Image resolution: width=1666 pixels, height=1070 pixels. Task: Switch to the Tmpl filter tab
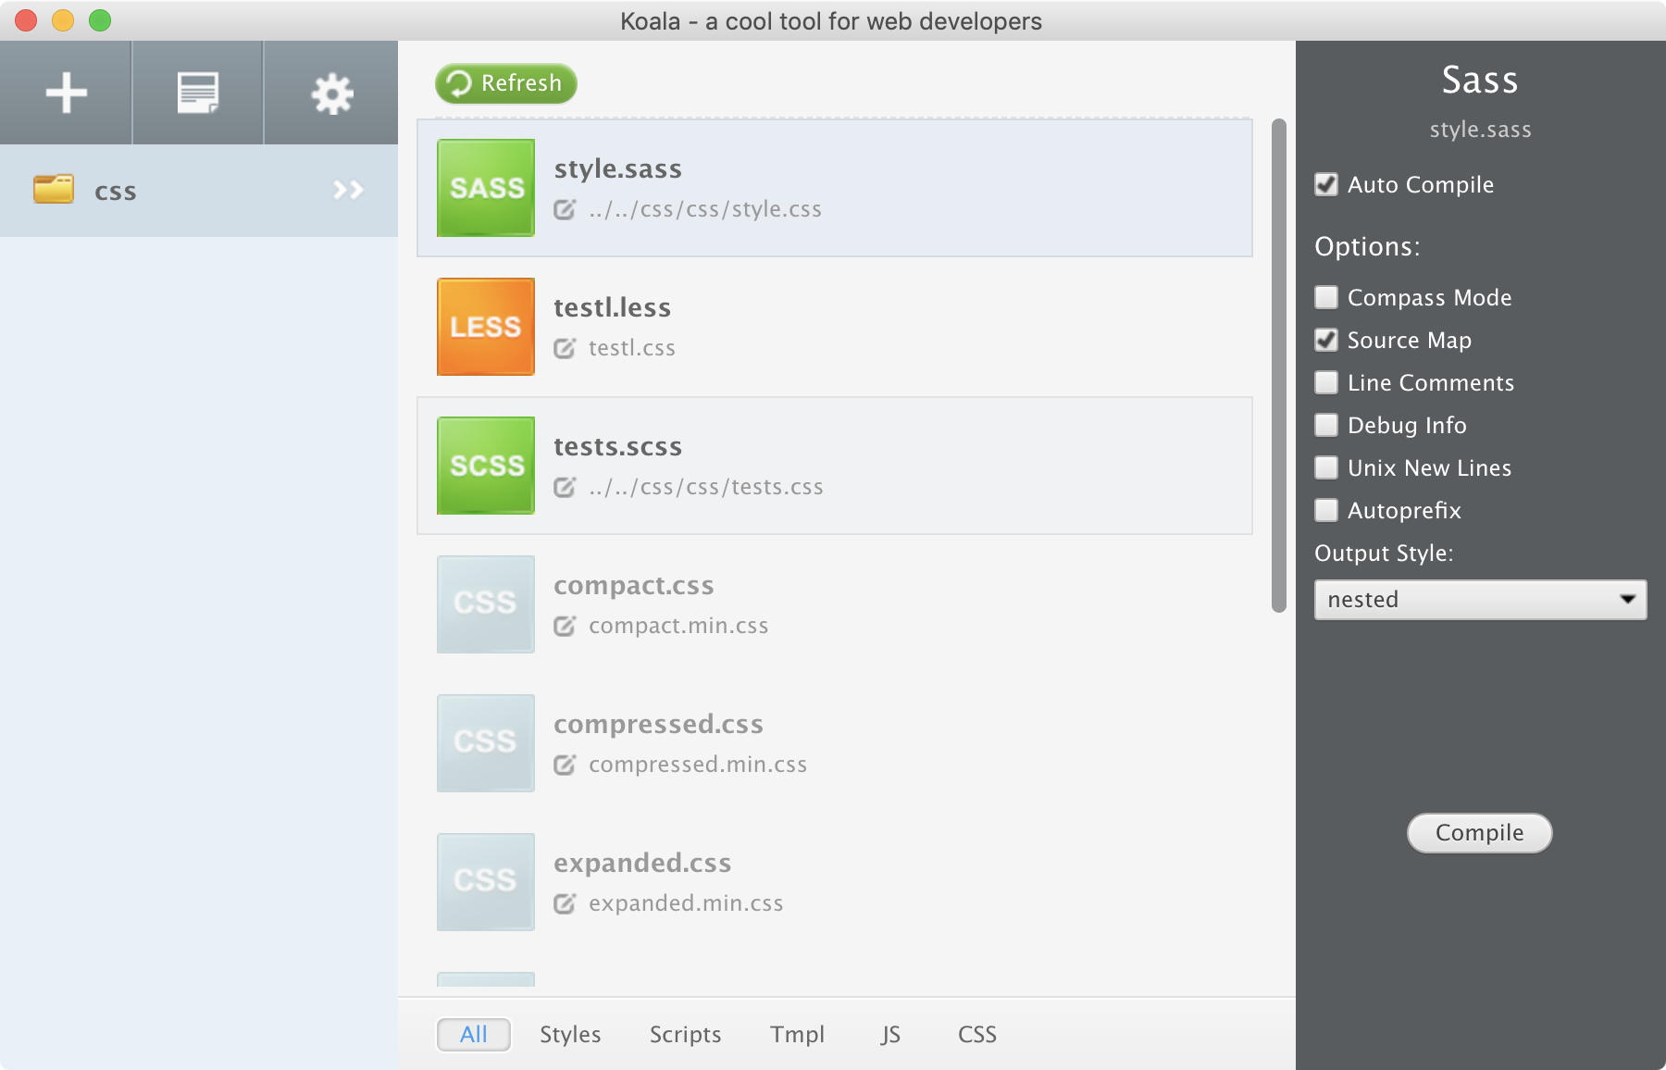[x=797, y=1035]
